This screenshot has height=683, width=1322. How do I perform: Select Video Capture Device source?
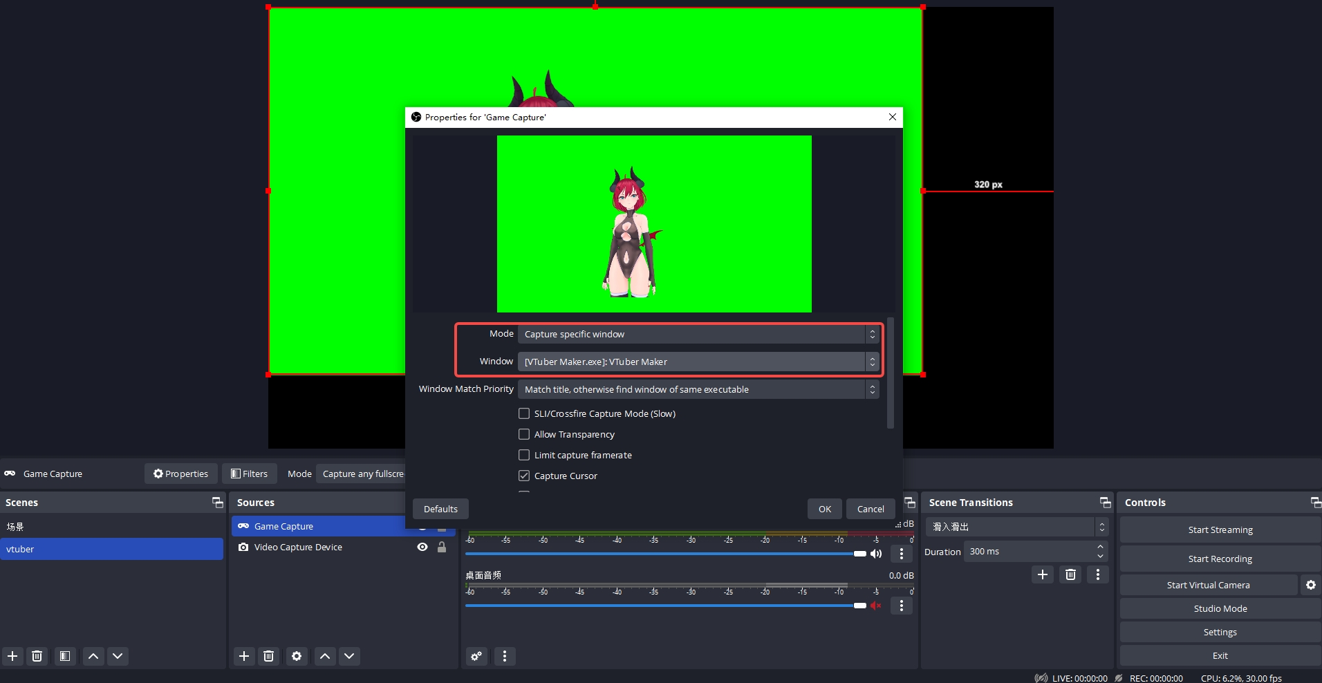point(298,547)
